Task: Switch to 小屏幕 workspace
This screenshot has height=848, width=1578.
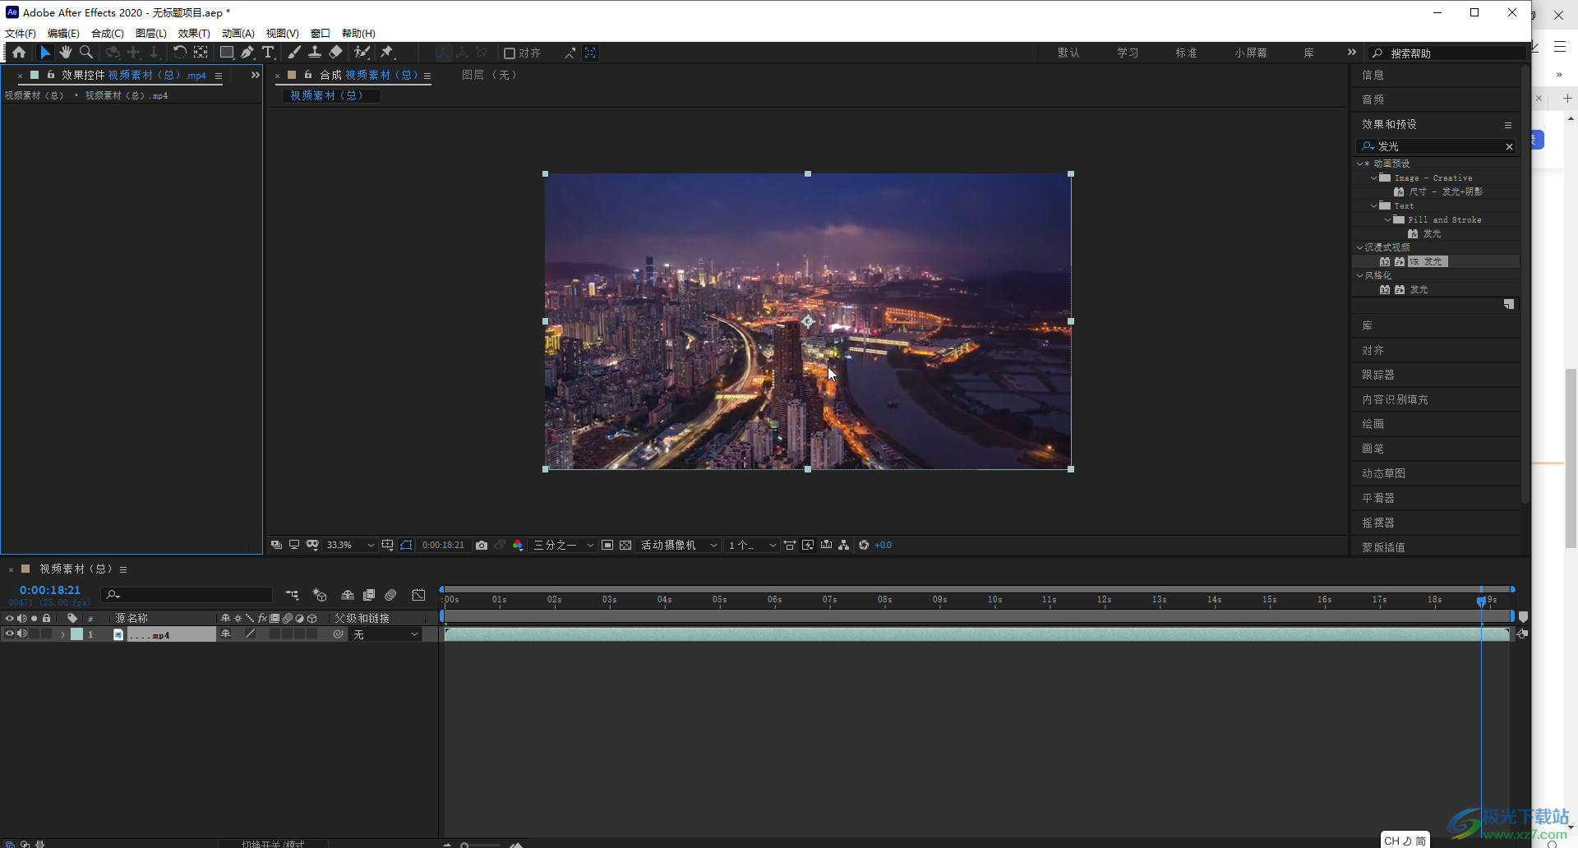Action: coord(1250,53)
